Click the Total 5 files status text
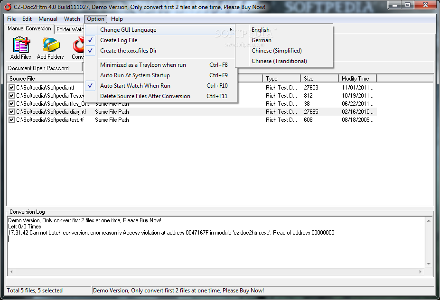 (35, 291)
